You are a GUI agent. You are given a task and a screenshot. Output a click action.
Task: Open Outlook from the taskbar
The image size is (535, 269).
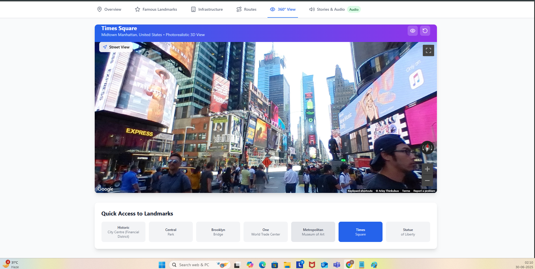point(324,265)
